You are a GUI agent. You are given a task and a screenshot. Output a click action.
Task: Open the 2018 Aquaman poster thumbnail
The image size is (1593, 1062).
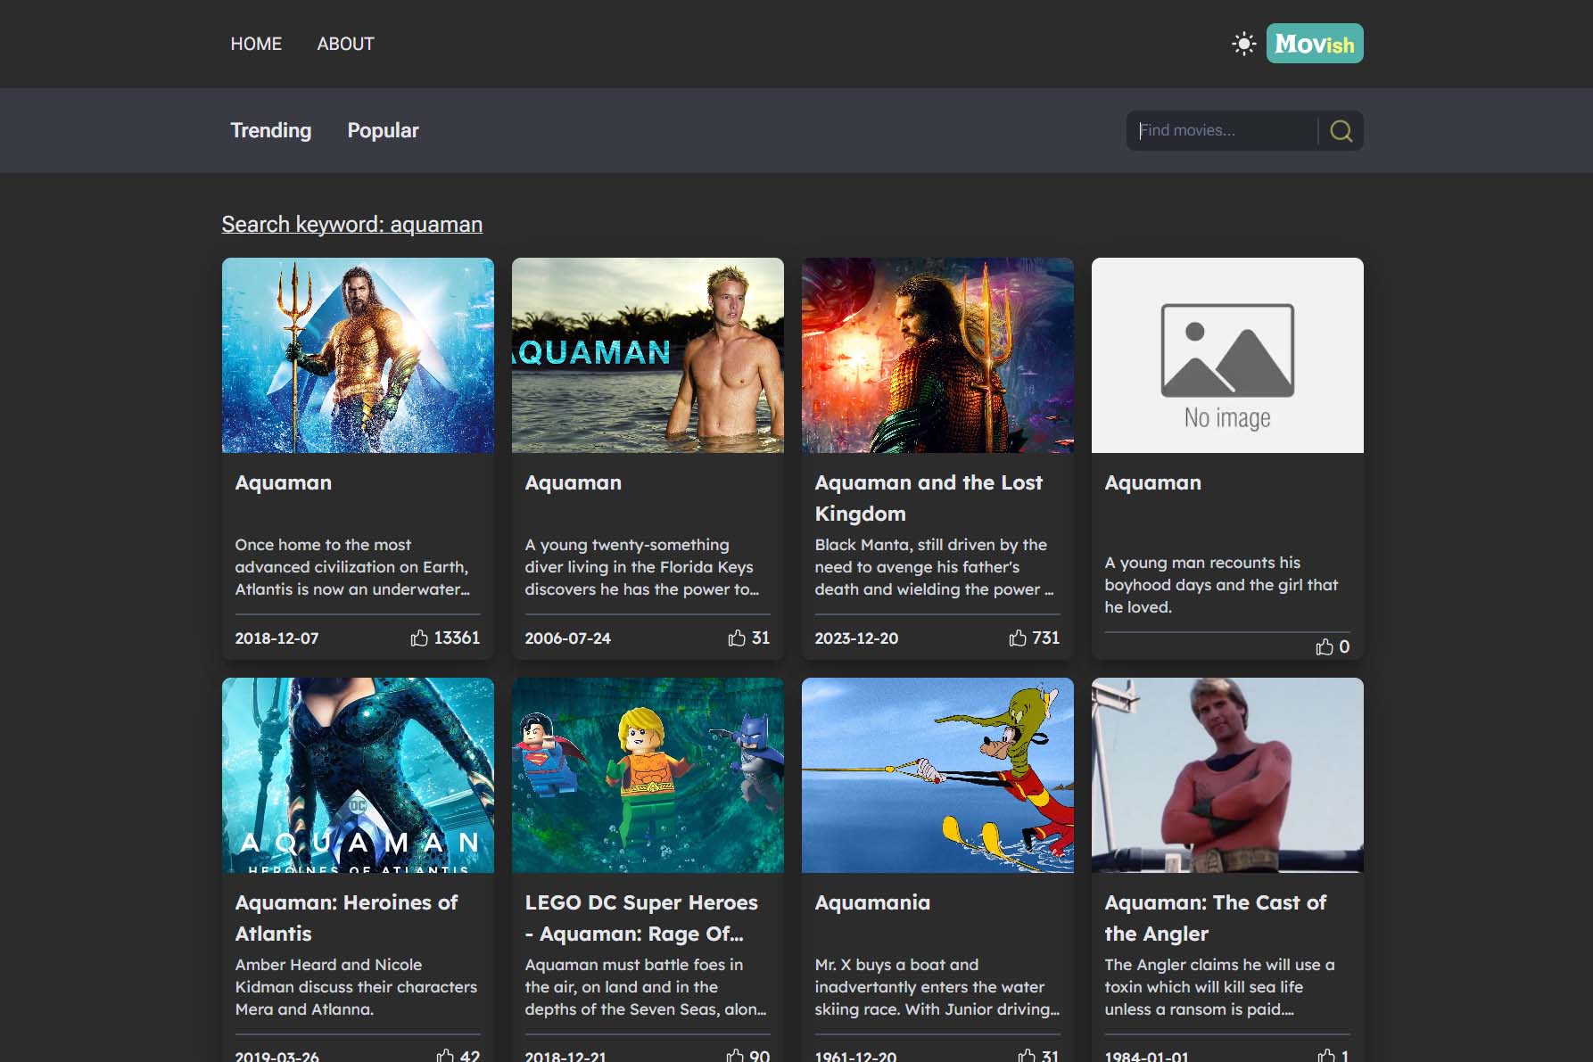[358, 355]
